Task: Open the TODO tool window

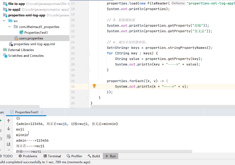Action: pos(6,156)
